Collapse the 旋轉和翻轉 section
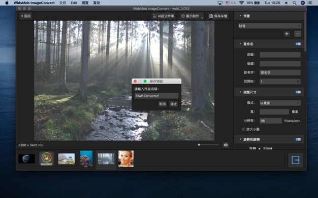The width and height of the screenshot is (318, 198). 240,139
